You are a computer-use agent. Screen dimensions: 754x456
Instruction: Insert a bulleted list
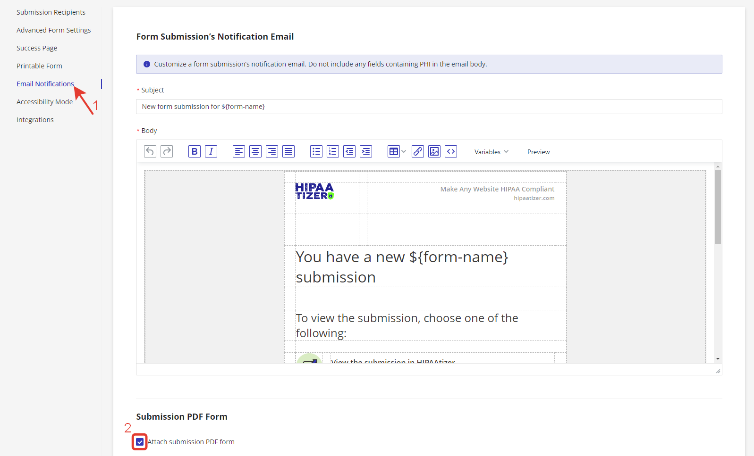click(x=316, y=151)
